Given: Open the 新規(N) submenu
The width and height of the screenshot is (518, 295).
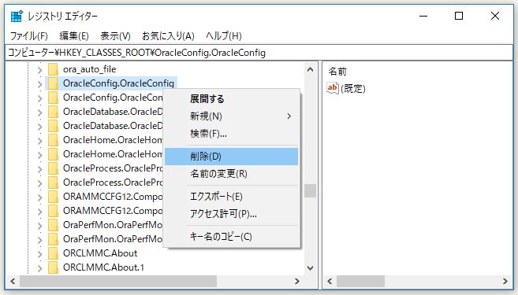Looking at the screenshot, I should point(231,116).
